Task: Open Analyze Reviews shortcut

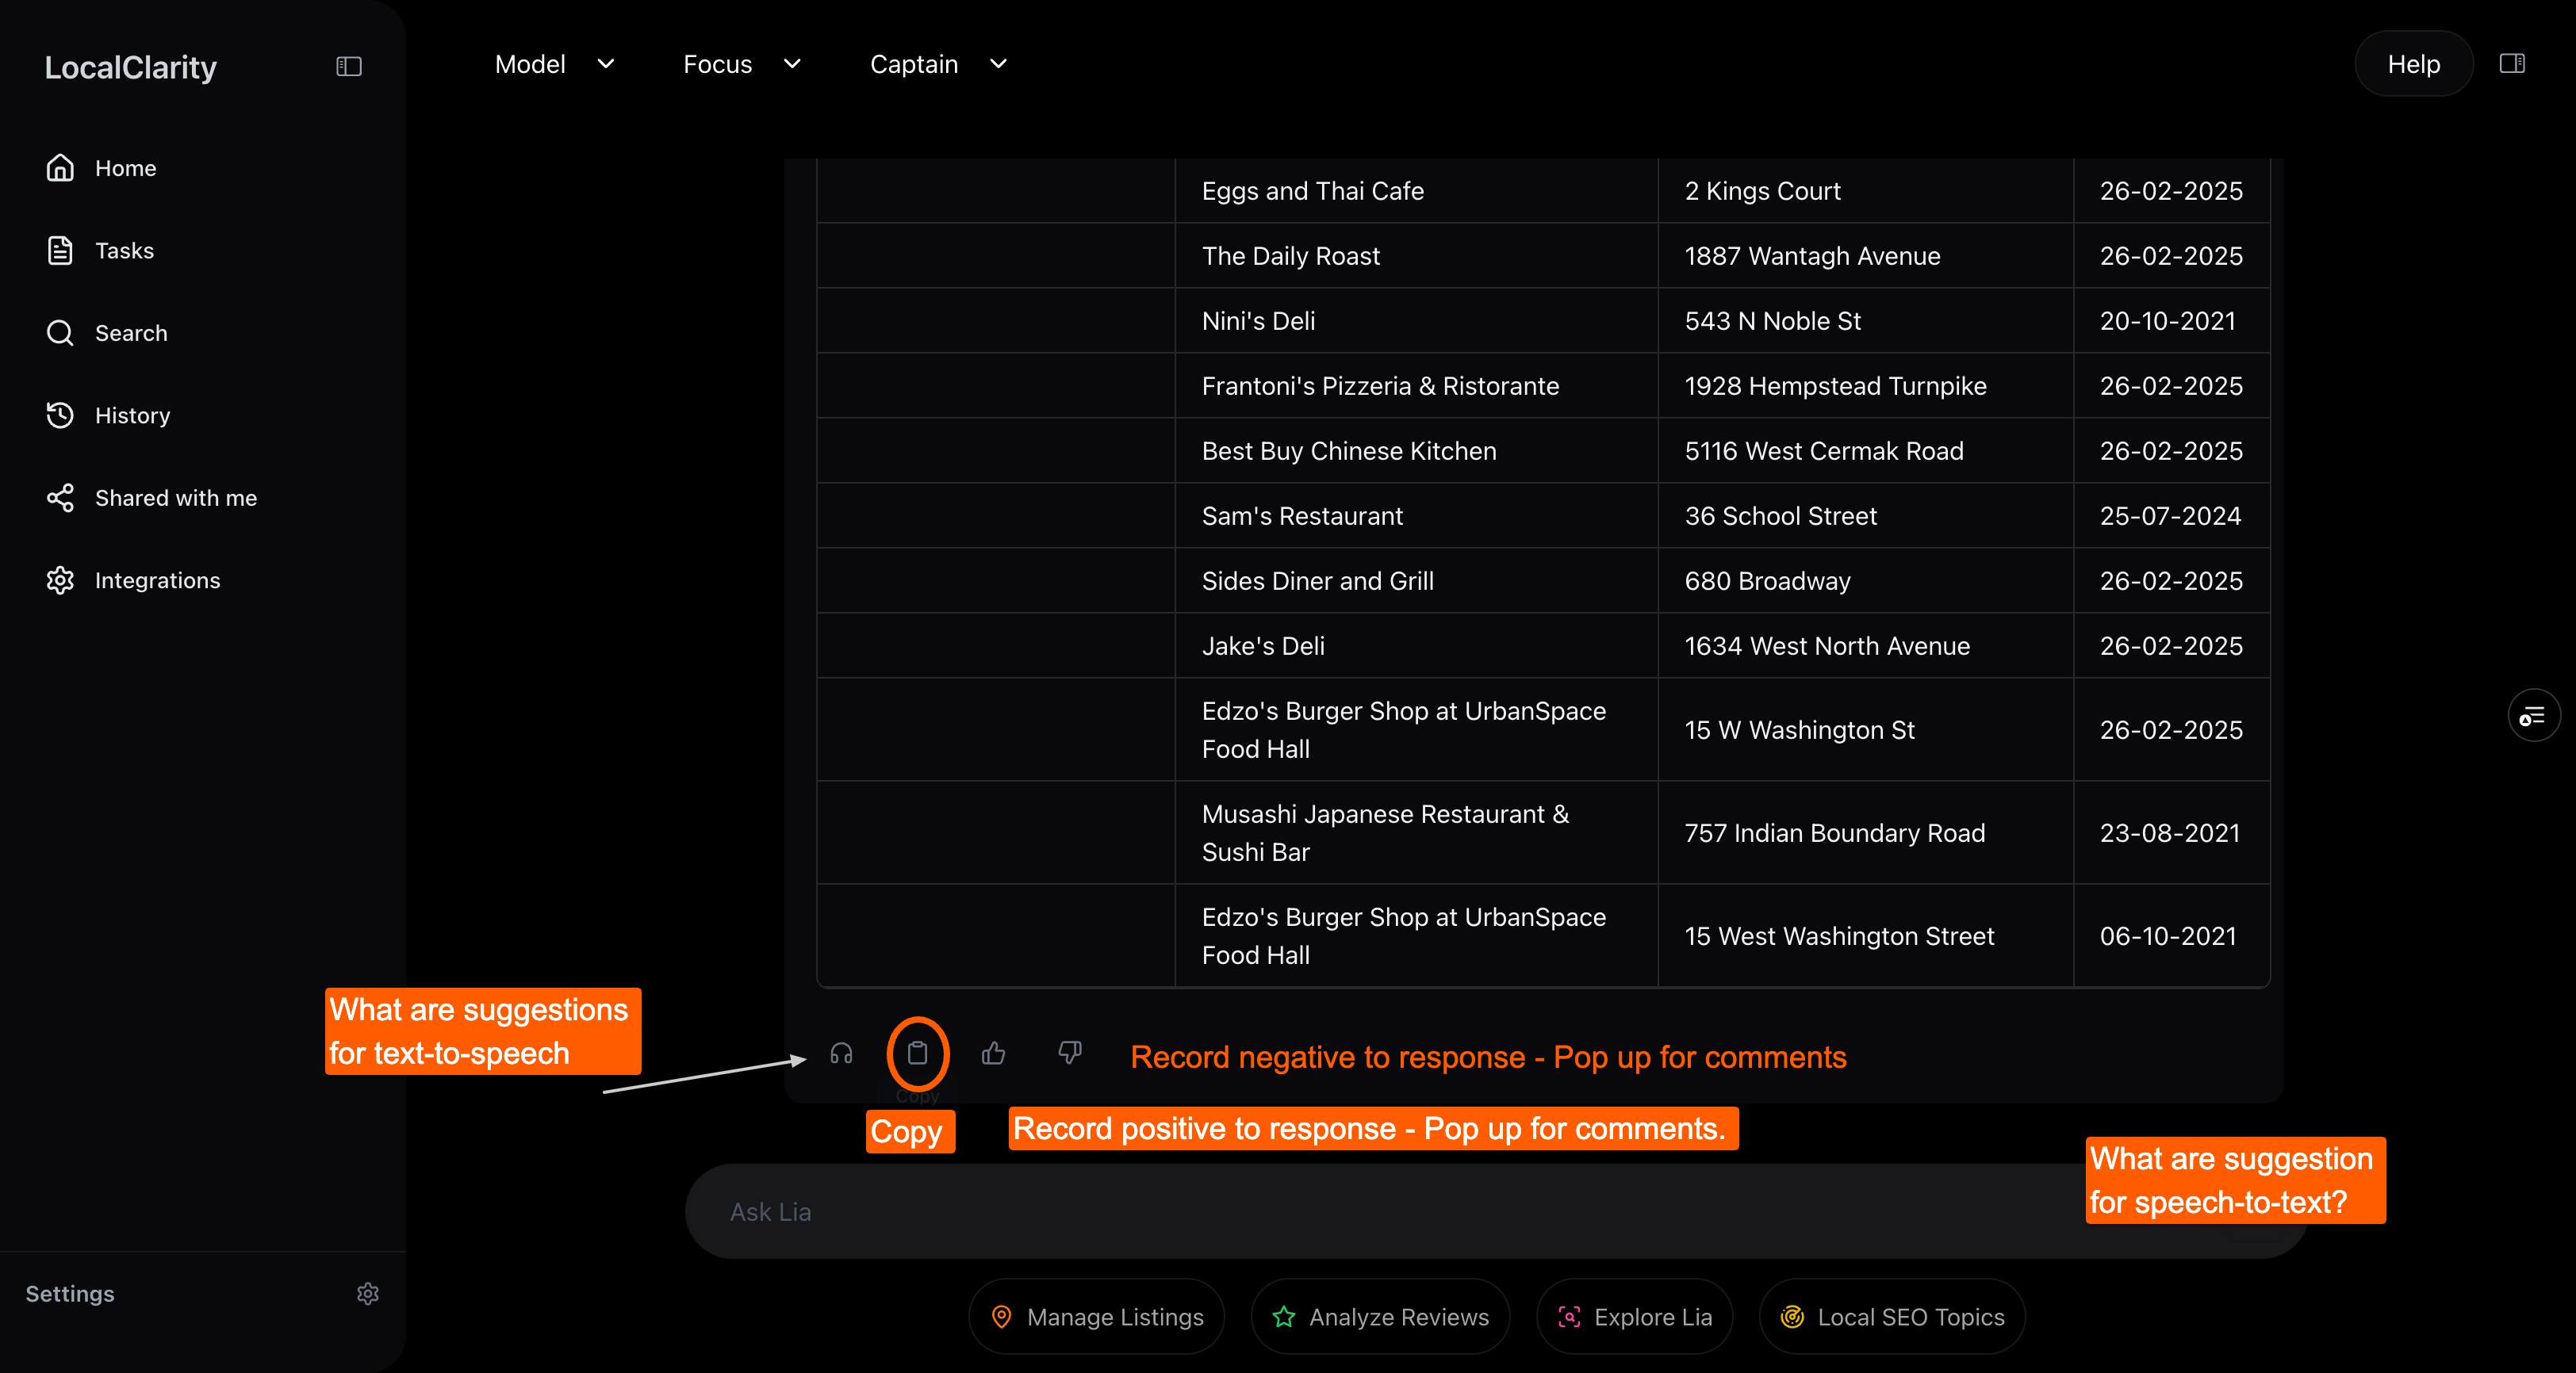Action: (x=1379, y=1316)
